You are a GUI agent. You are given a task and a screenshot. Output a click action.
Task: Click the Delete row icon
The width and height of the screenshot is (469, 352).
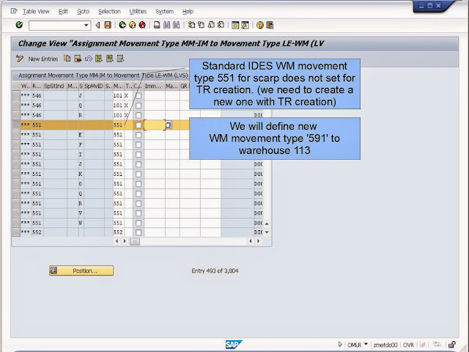coord(78,59)
